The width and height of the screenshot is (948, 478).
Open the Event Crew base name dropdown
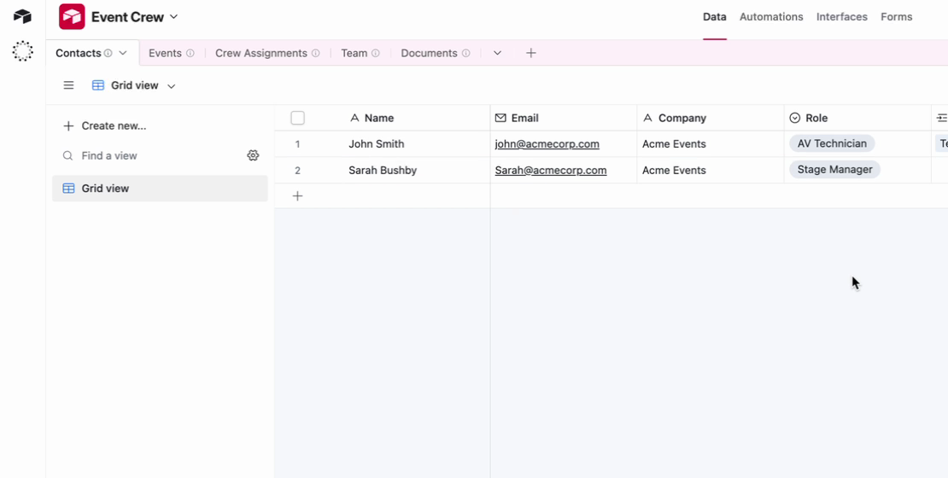point(135,17)
